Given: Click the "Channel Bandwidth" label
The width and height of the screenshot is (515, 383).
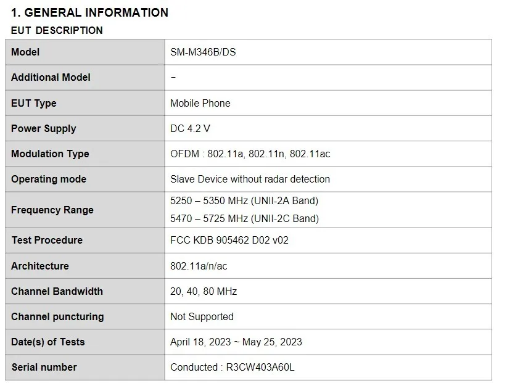Looking at the screenshot, I should [x=57, y=291].
